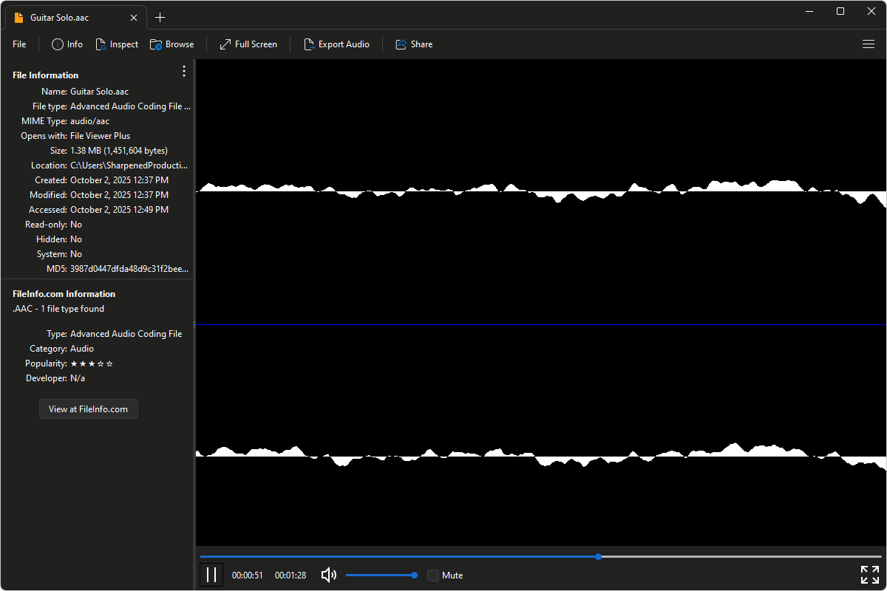
Task: Click the sidebar splitter handle
Action: tap(194, 324)
